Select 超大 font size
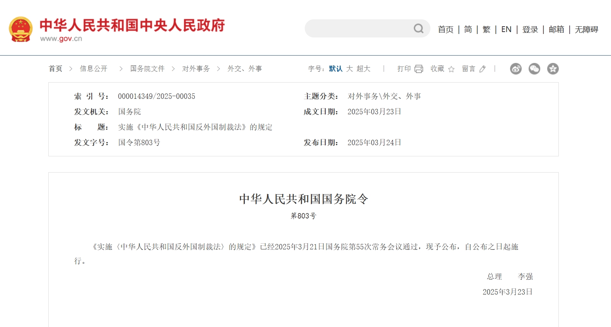Screen dimensions: 611x327 click(x=364, y=69)
